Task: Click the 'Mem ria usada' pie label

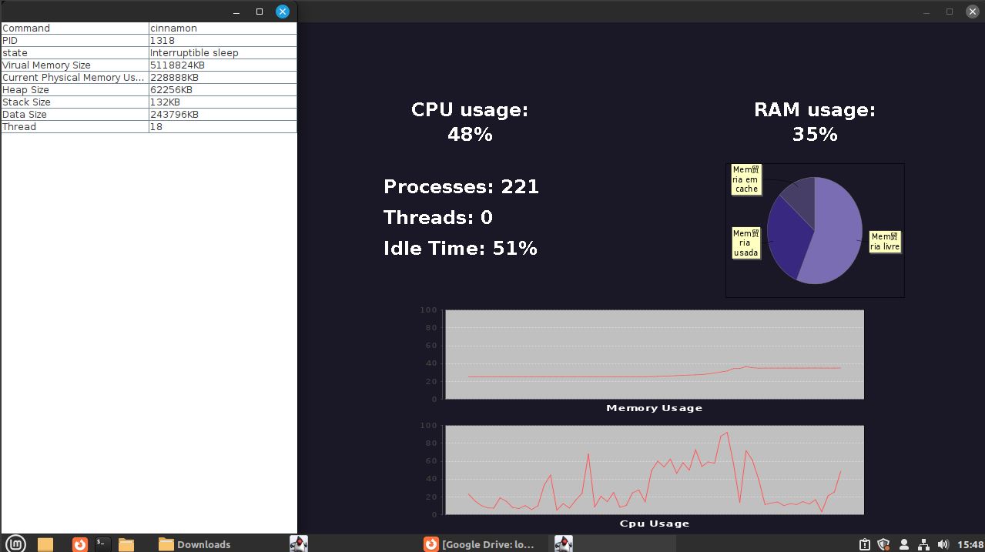Action: (x=745, y=243)
